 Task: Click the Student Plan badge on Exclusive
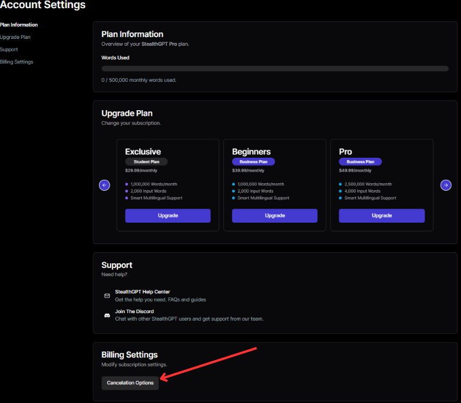[x=147, y=162]
